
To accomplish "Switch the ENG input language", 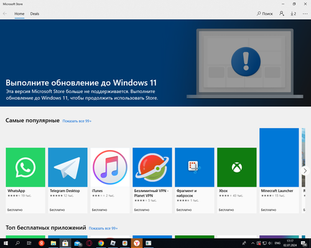I will pos(277,243).
